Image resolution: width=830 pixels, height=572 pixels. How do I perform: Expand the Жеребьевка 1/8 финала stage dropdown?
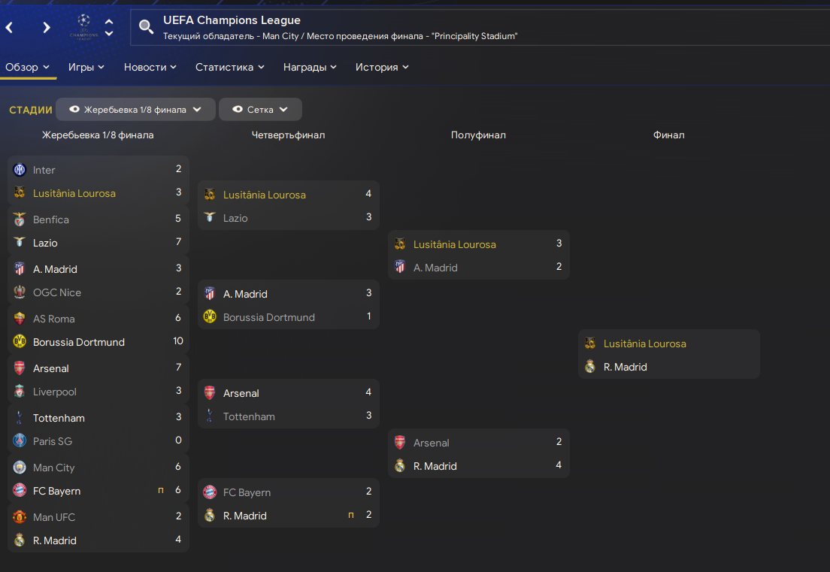[x=197, y=109]
